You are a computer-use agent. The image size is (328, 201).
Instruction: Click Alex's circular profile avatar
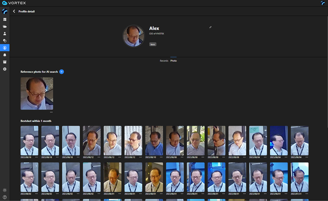pos(134,36)
